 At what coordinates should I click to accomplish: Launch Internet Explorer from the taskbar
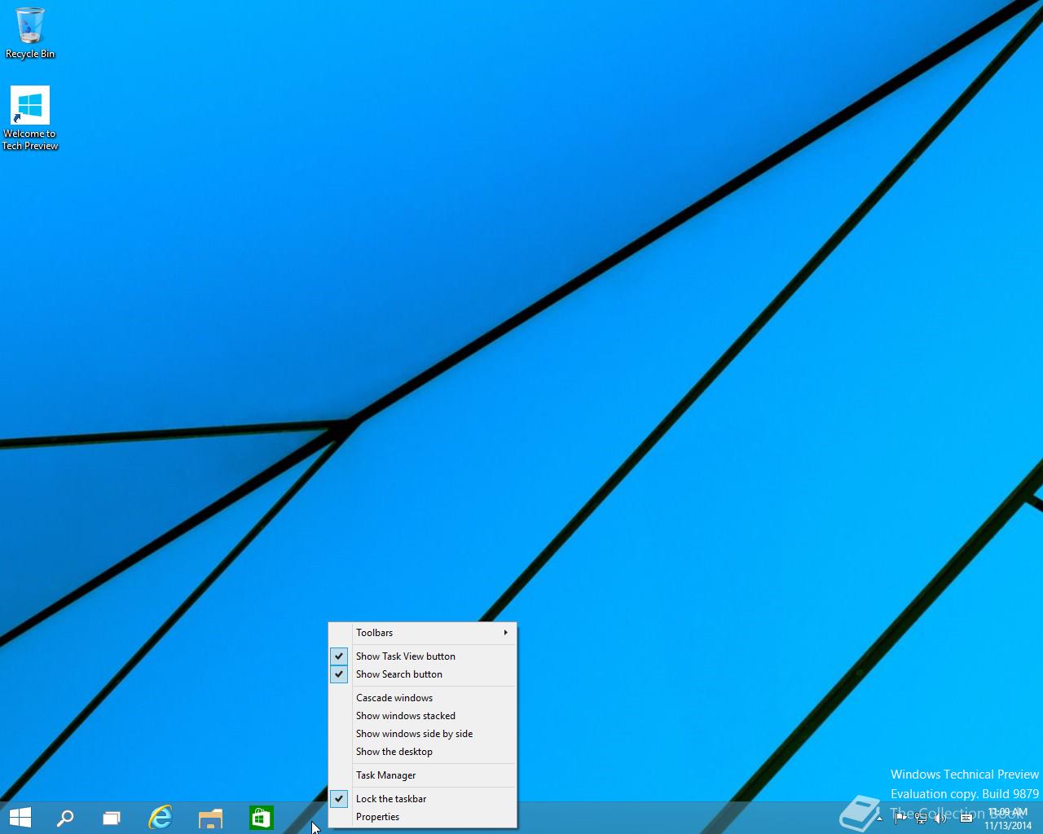pyautogui.click(x=161, y=818)
